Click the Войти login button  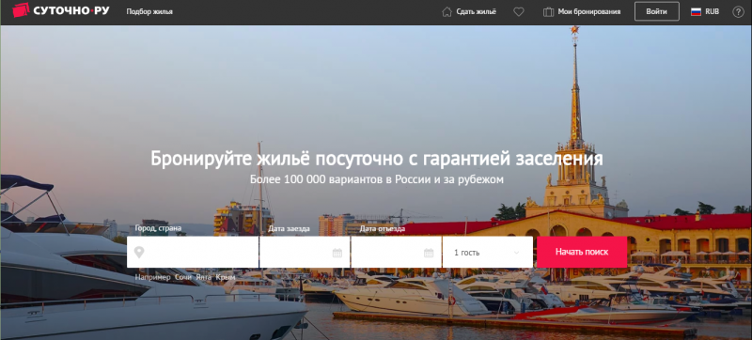(x=656, y=11)
